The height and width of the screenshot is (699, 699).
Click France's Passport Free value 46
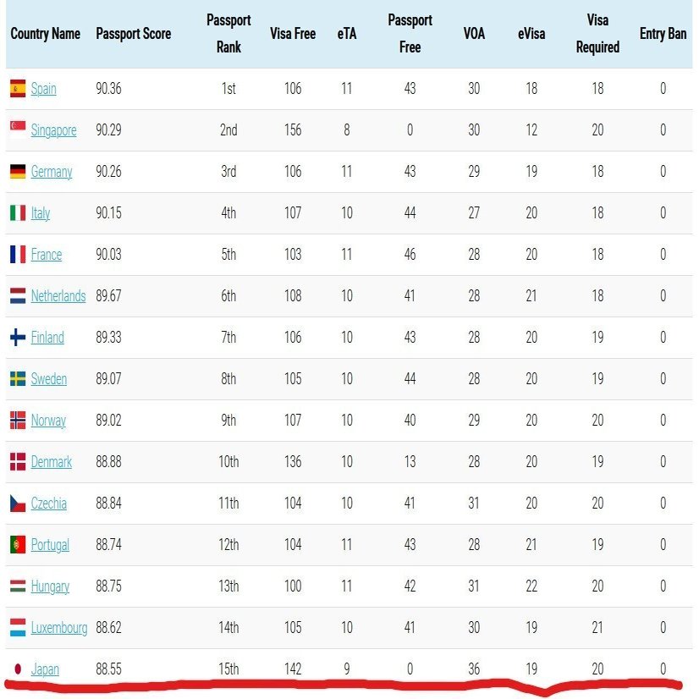pyautogui.click(x=410, y=254)
